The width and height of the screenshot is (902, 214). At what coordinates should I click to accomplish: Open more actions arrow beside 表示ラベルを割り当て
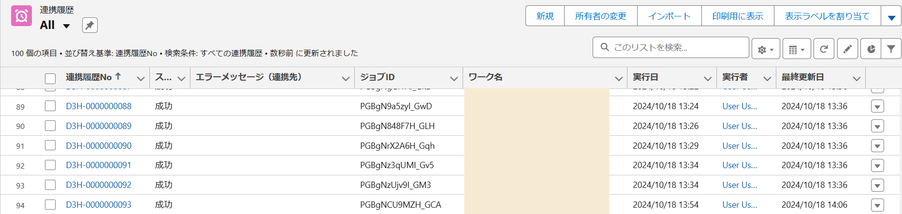click(x=891, y=17)
